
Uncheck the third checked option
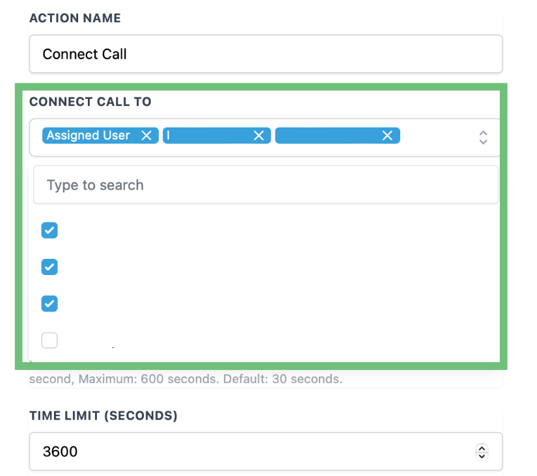(x=49, y=303)
